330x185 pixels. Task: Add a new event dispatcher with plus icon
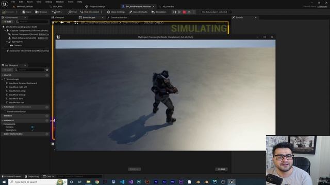pyautogui.click(x=47, y=134)
